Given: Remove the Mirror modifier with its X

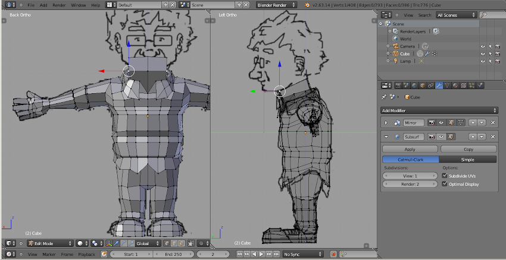Looking at the screenshot, I should pos(492,123).
